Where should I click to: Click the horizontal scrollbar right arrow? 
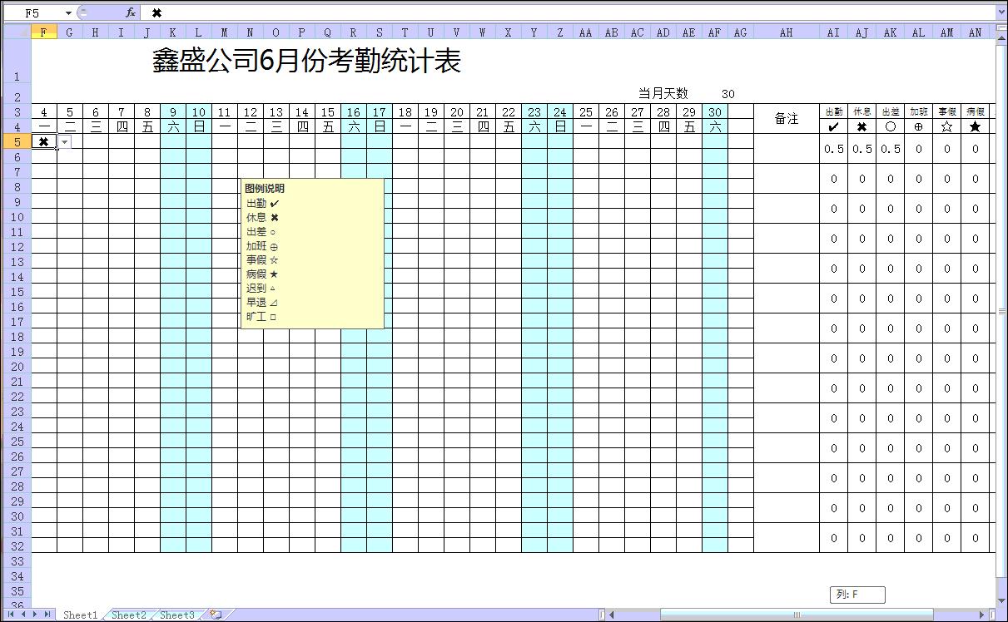(x=981, y=613)
